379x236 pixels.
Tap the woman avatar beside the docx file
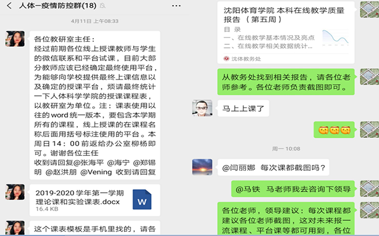click(15, 192)
